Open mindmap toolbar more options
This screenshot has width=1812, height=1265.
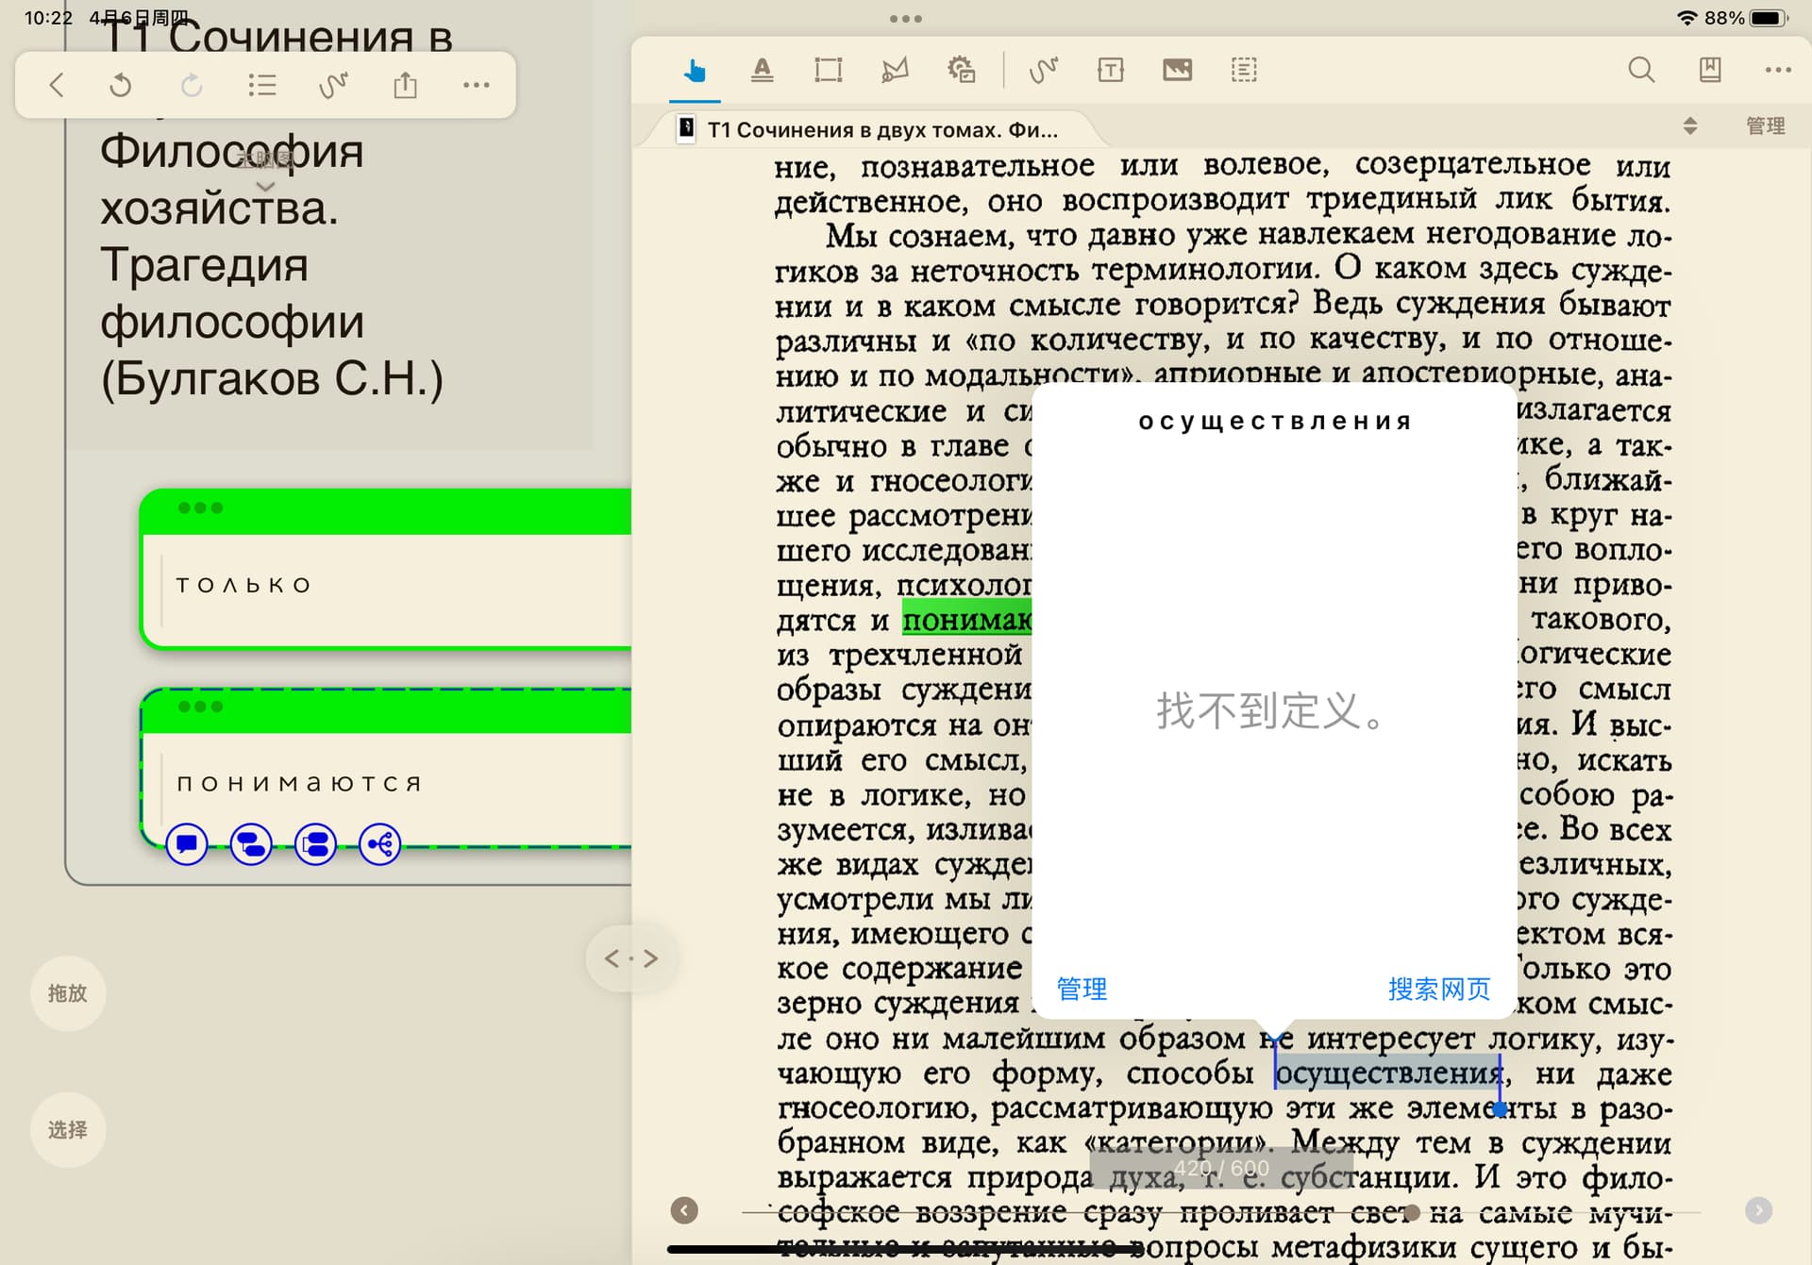[x=477, y=86]
